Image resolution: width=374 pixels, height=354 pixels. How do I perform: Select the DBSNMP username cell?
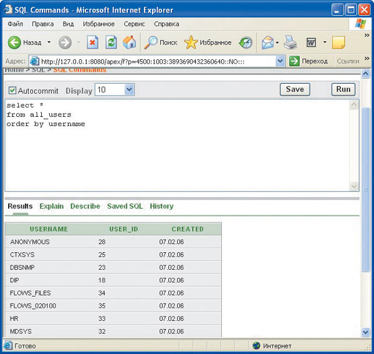tap(22, 267)
